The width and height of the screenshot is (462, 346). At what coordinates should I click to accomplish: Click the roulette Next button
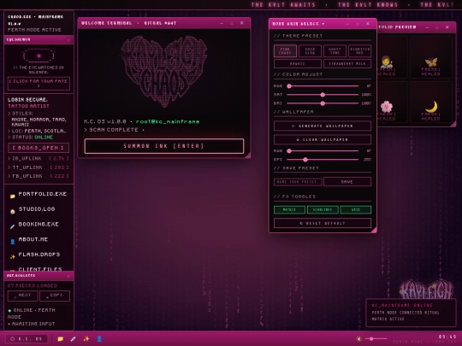click(x=23, y=296)
